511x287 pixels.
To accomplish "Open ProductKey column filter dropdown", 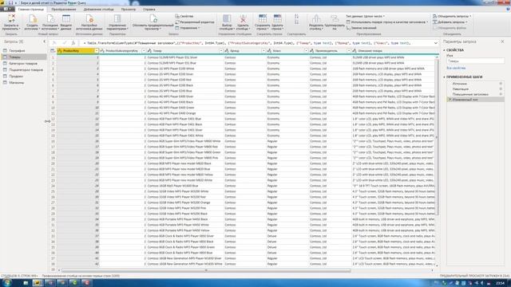I will [97, 51].
